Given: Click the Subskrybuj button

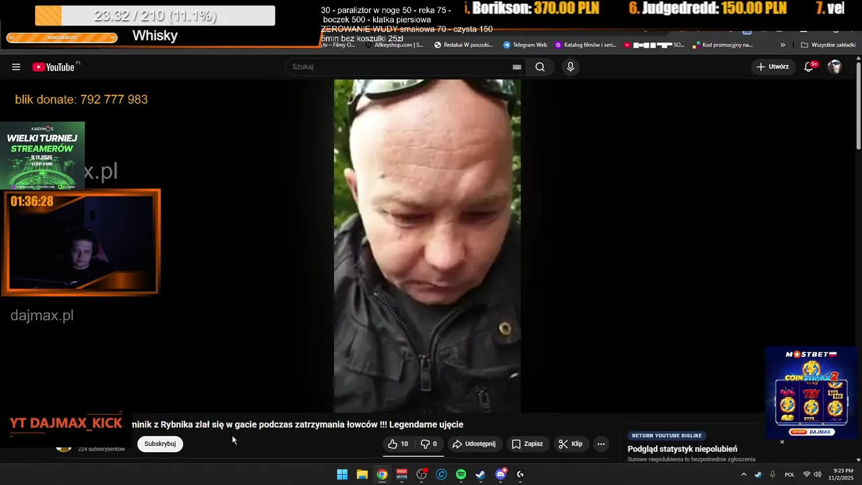Looking at the screenshot, I should click(160, 444).
